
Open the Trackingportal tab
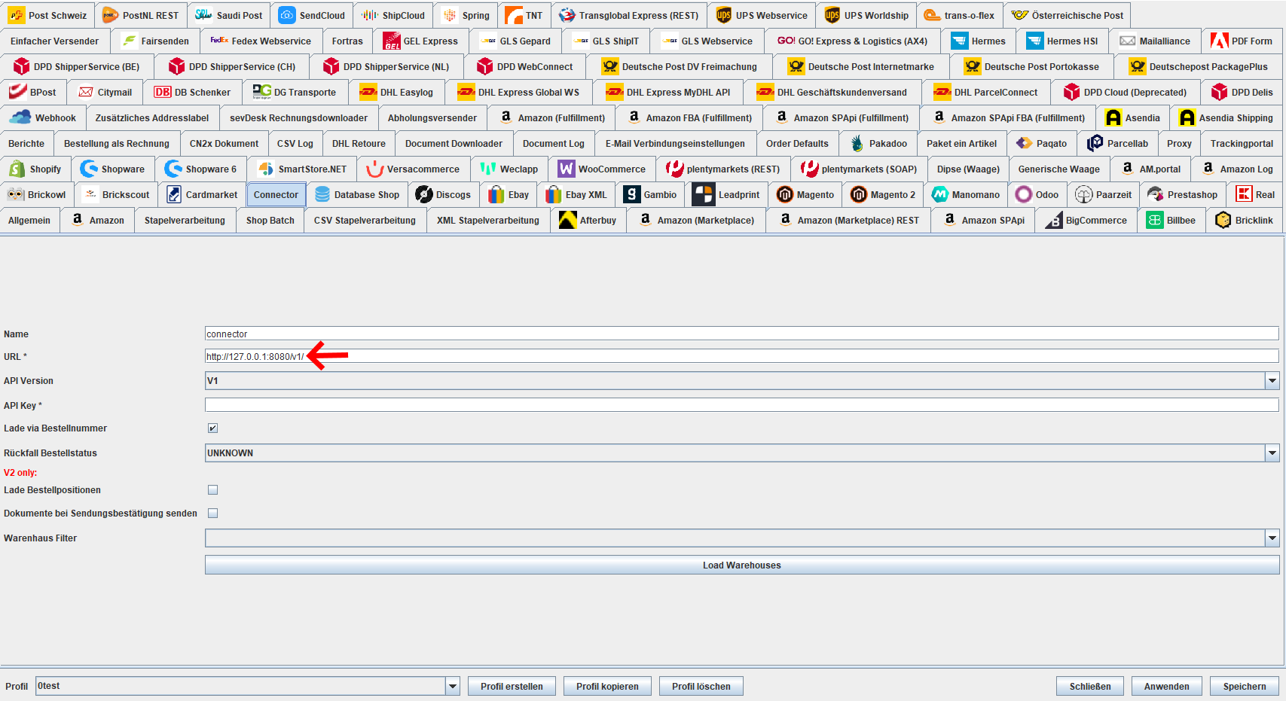[1242, 143]
